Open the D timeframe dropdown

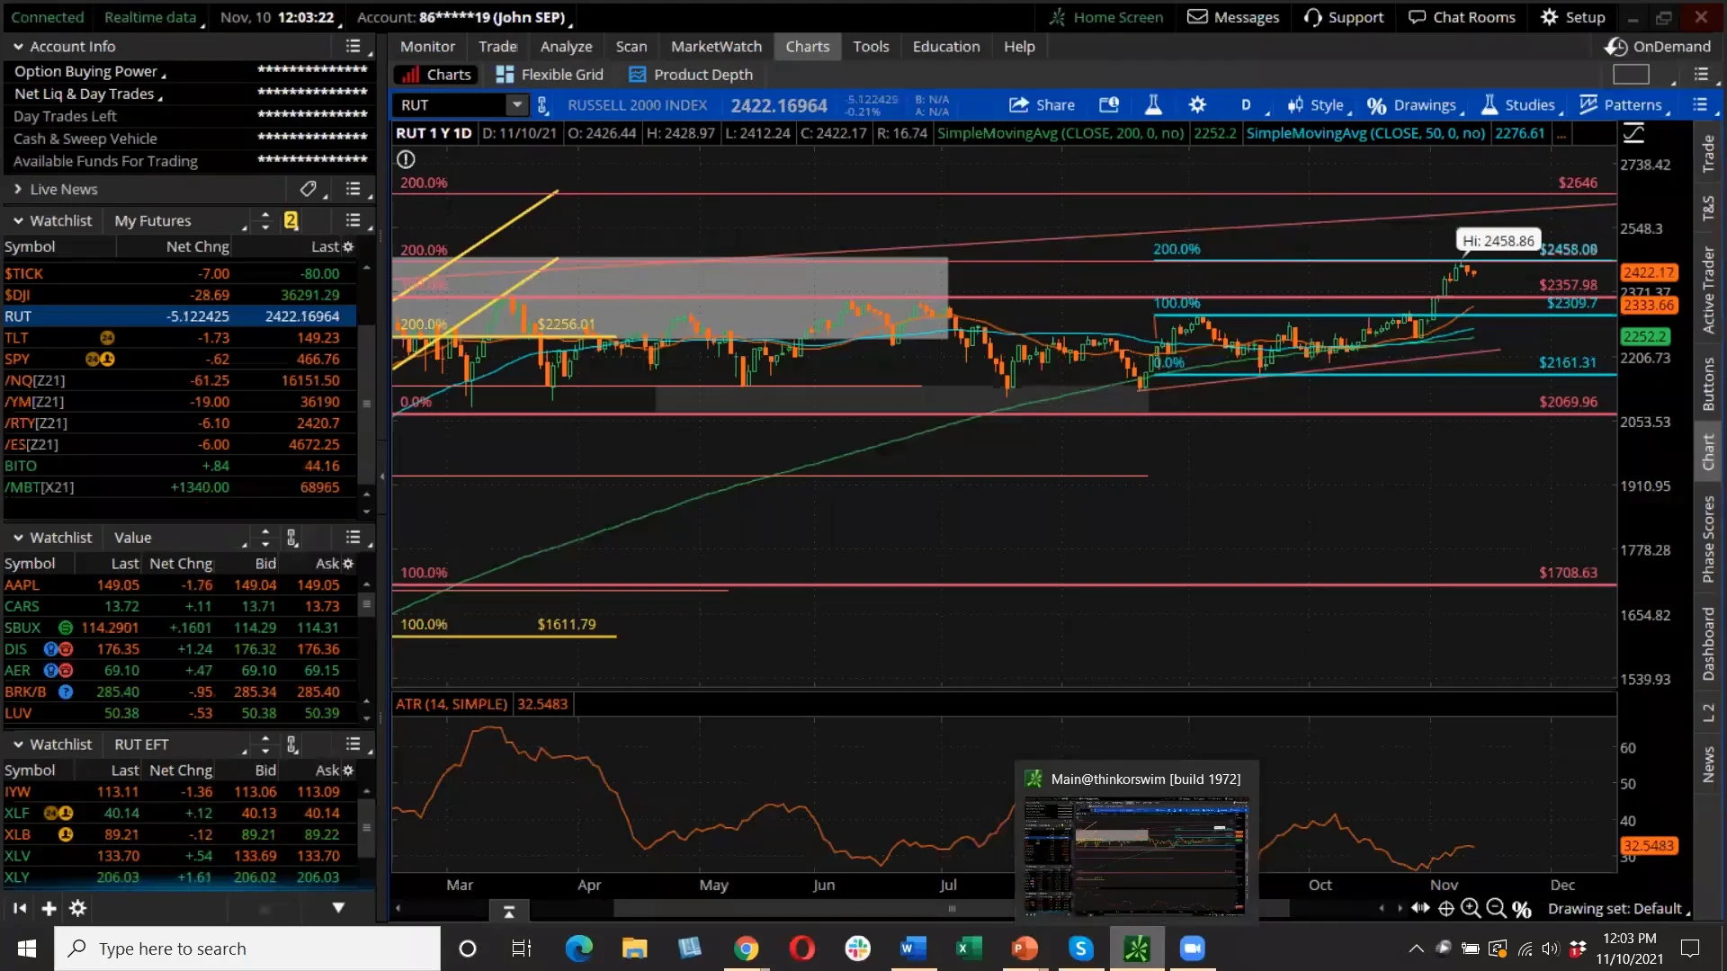click(1252, 105)
